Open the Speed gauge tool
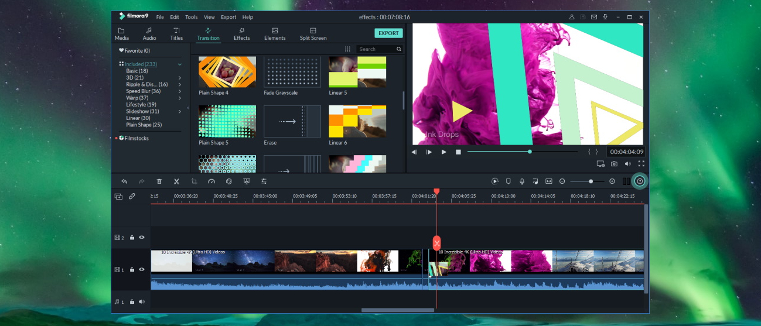The image size is (761, 326). point(211,181)
